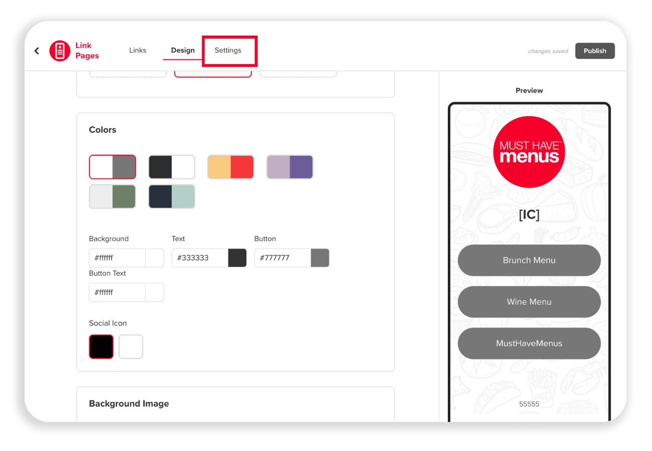Click the Preview label
The height and width of the screenshot is (451, 652).
[x=529, y=91]
